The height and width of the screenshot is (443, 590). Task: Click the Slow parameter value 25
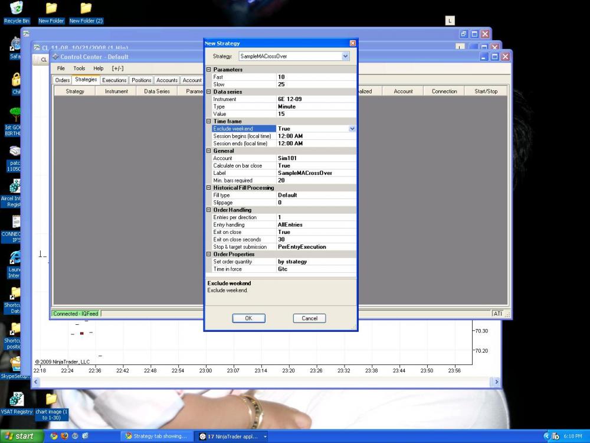(316, 84)
